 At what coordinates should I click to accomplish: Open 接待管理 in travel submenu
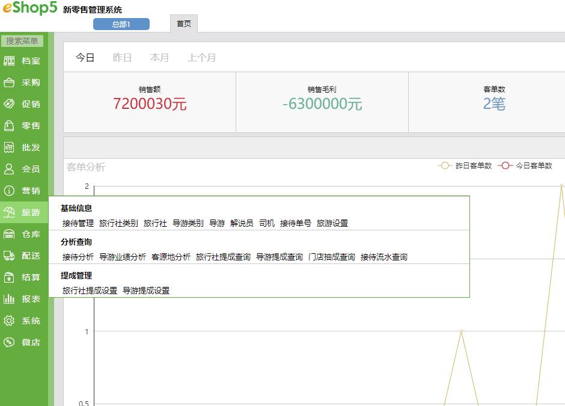(78, 223)
